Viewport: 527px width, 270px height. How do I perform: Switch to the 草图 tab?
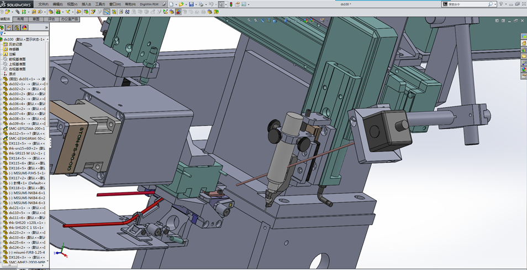36,19
